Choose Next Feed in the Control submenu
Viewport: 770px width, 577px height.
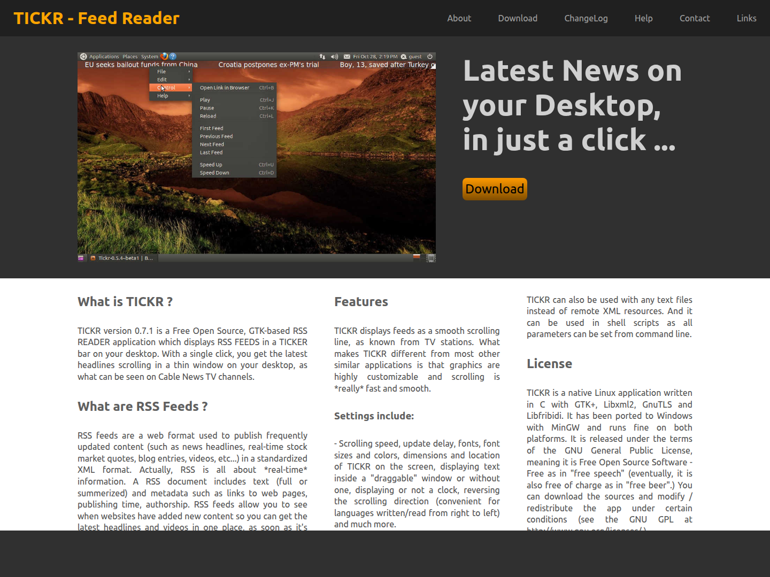point(234,144)
